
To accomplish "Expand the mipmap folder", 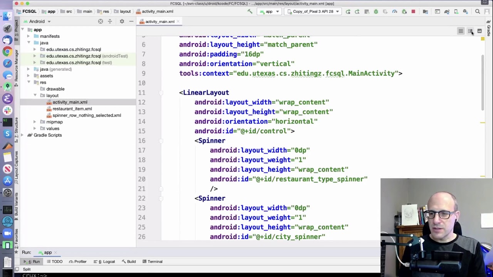I will coord(35,122).
